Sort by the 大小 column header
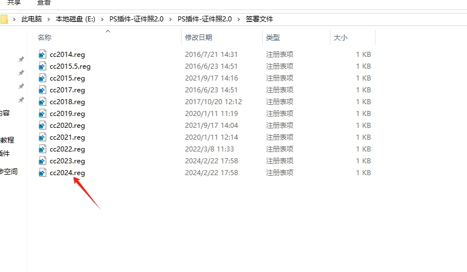467x272 pixels. pos(341,38)
